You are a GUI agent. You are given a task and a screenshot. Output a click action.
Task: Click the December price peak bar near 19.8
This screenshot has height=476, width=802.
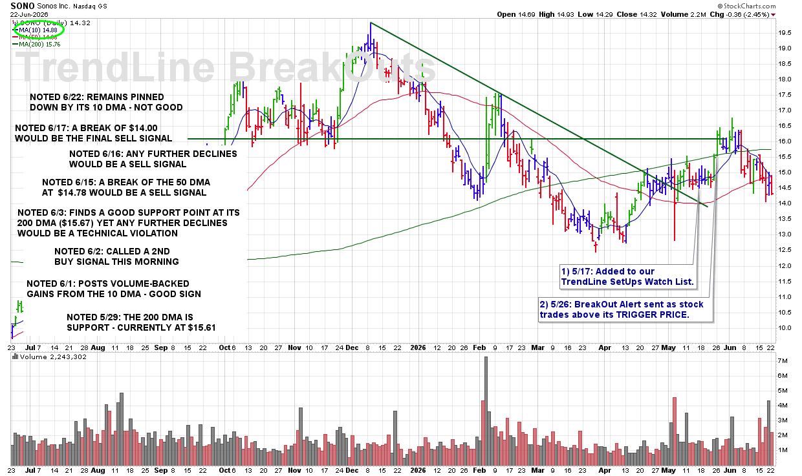pos(371,37)
